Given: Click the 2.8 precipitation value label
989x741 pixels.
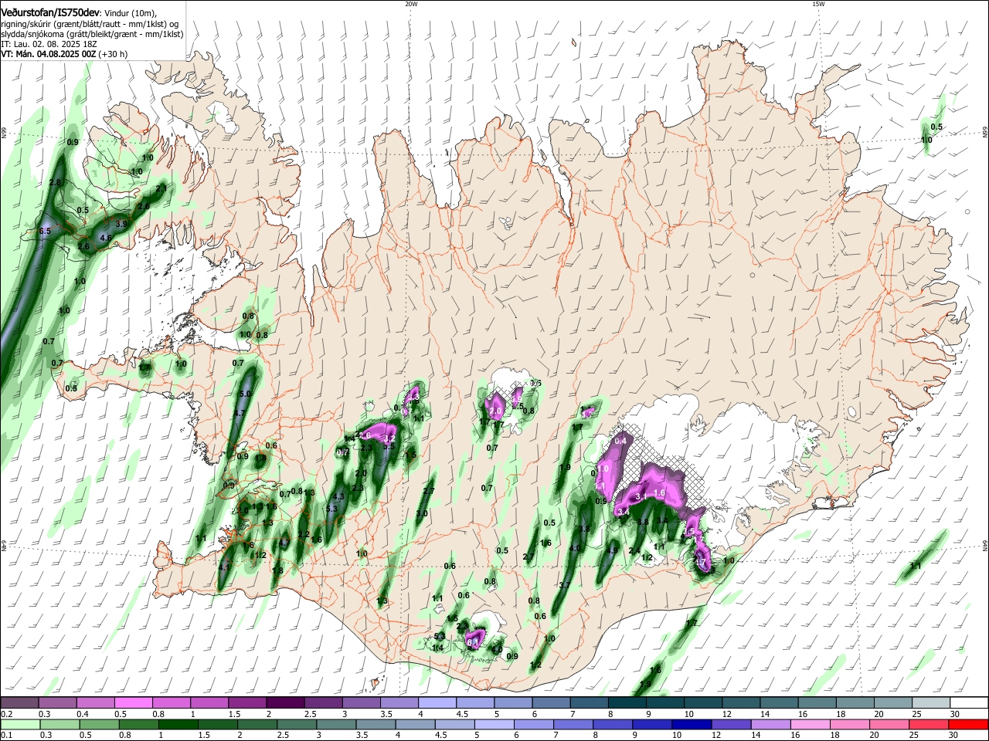Looking at the screenshot, I should pyautogui.click(x=55, y=182).
